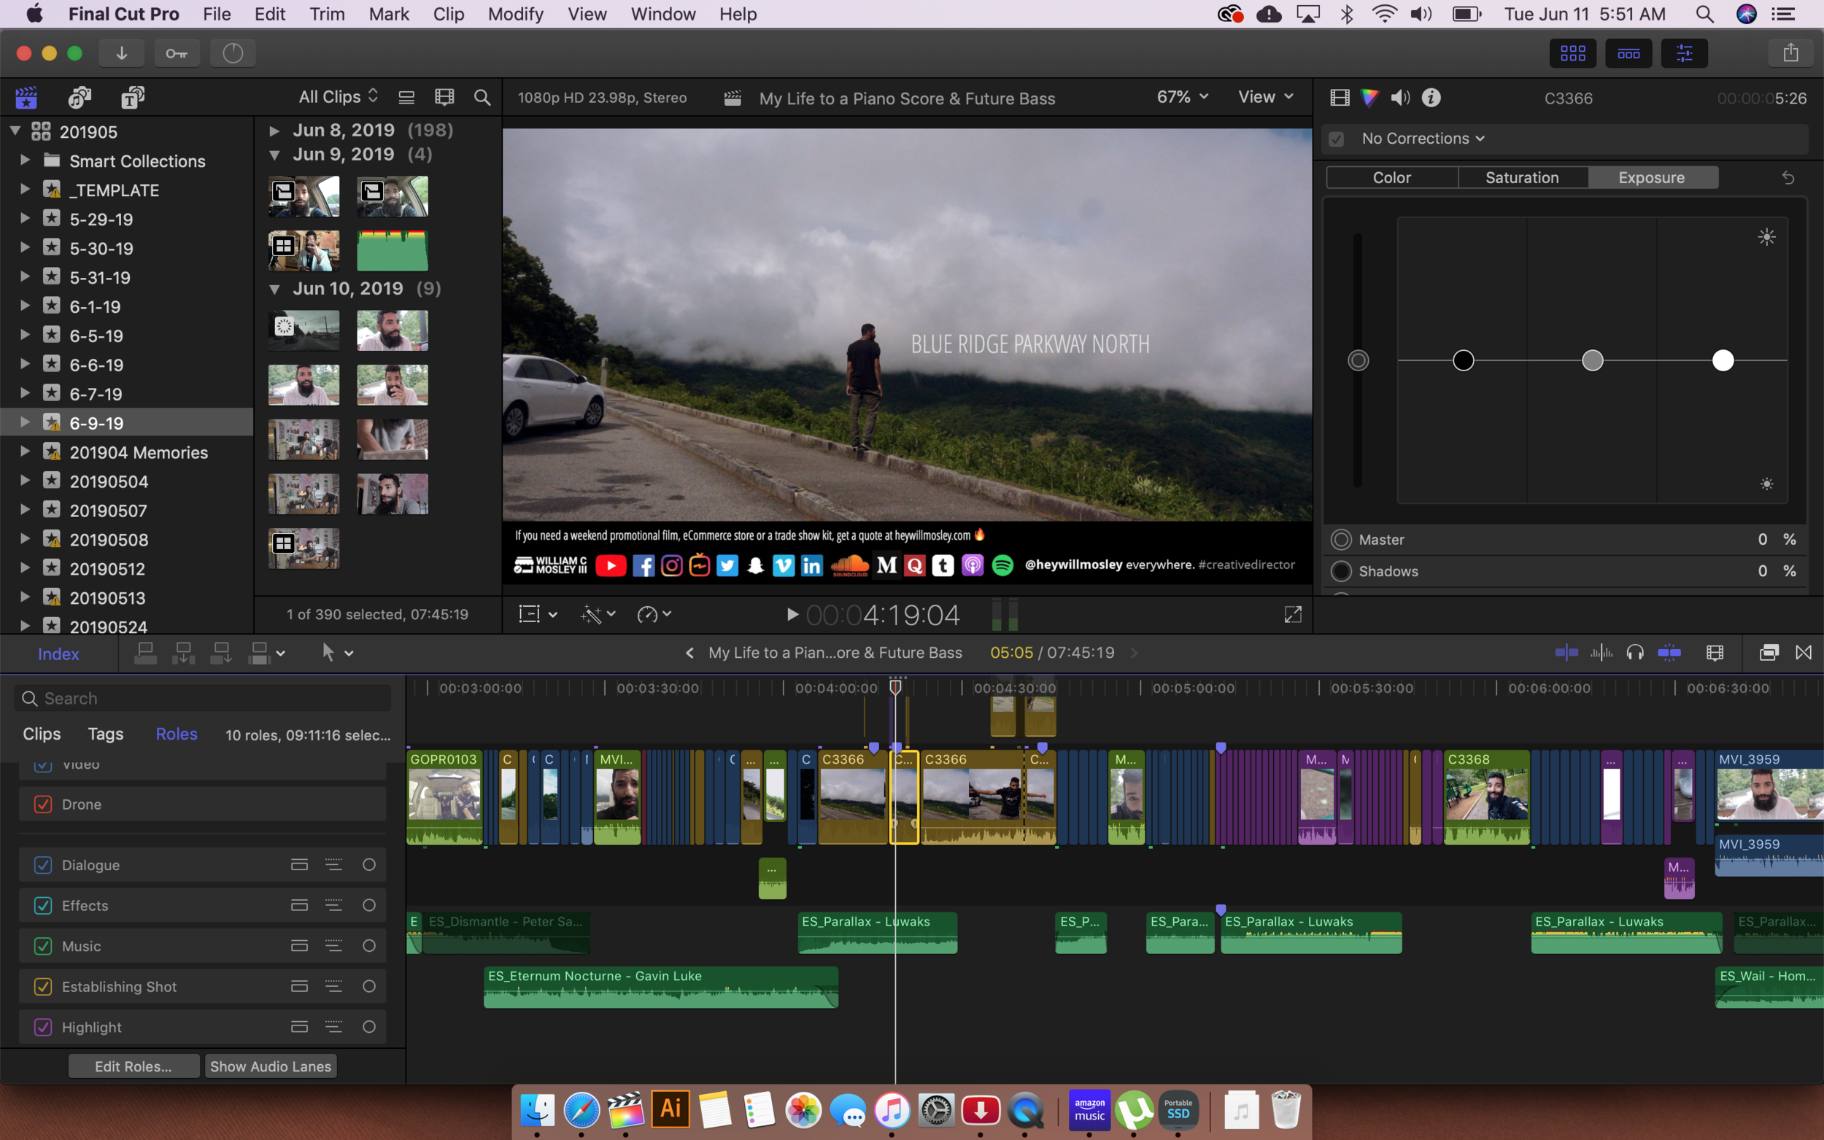Image resolution: width=1824 pixels, height=1140 pixels.
Task: Open the All Clips filter dropdown
Action: (x=338, y=96)
